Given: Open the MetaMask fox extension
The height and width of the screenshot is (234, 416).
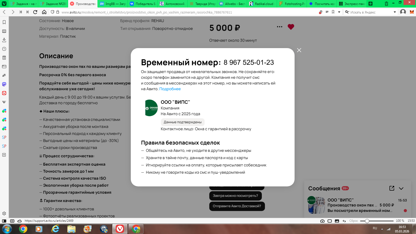Looking at the screenshot, I should point(412,12).
